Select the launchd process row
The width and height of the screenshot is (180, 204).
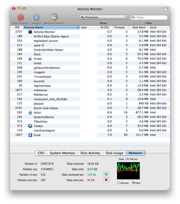click(x=90, y=81)
